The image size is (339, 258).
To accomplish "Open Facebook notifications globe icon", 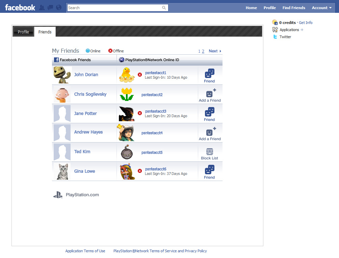I will (58, 7).
